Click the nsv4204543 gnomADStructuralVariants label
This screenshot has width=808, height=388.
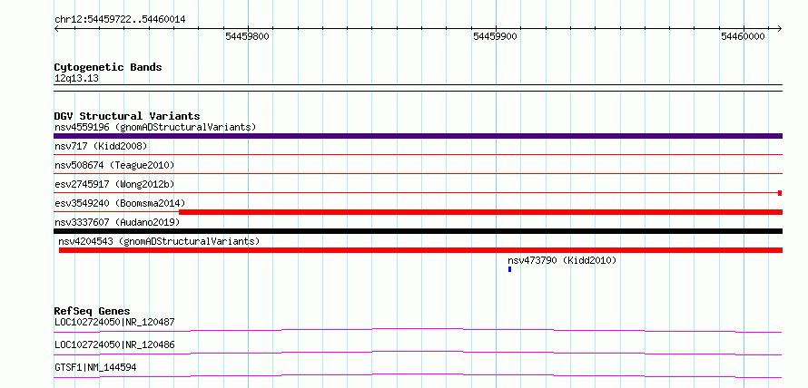coord(159,241)
